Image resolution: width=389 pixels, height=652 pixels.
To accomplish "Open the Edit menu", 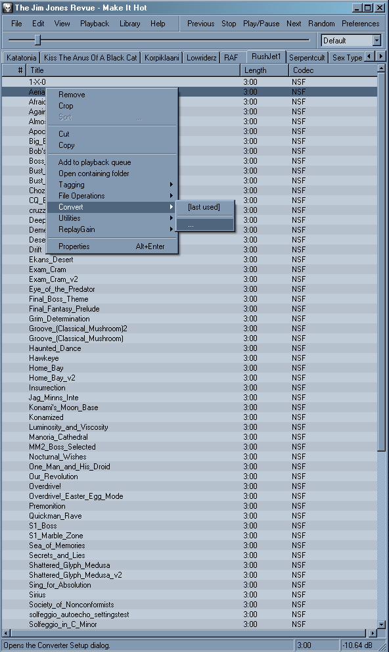I will (x=38, y=24).
